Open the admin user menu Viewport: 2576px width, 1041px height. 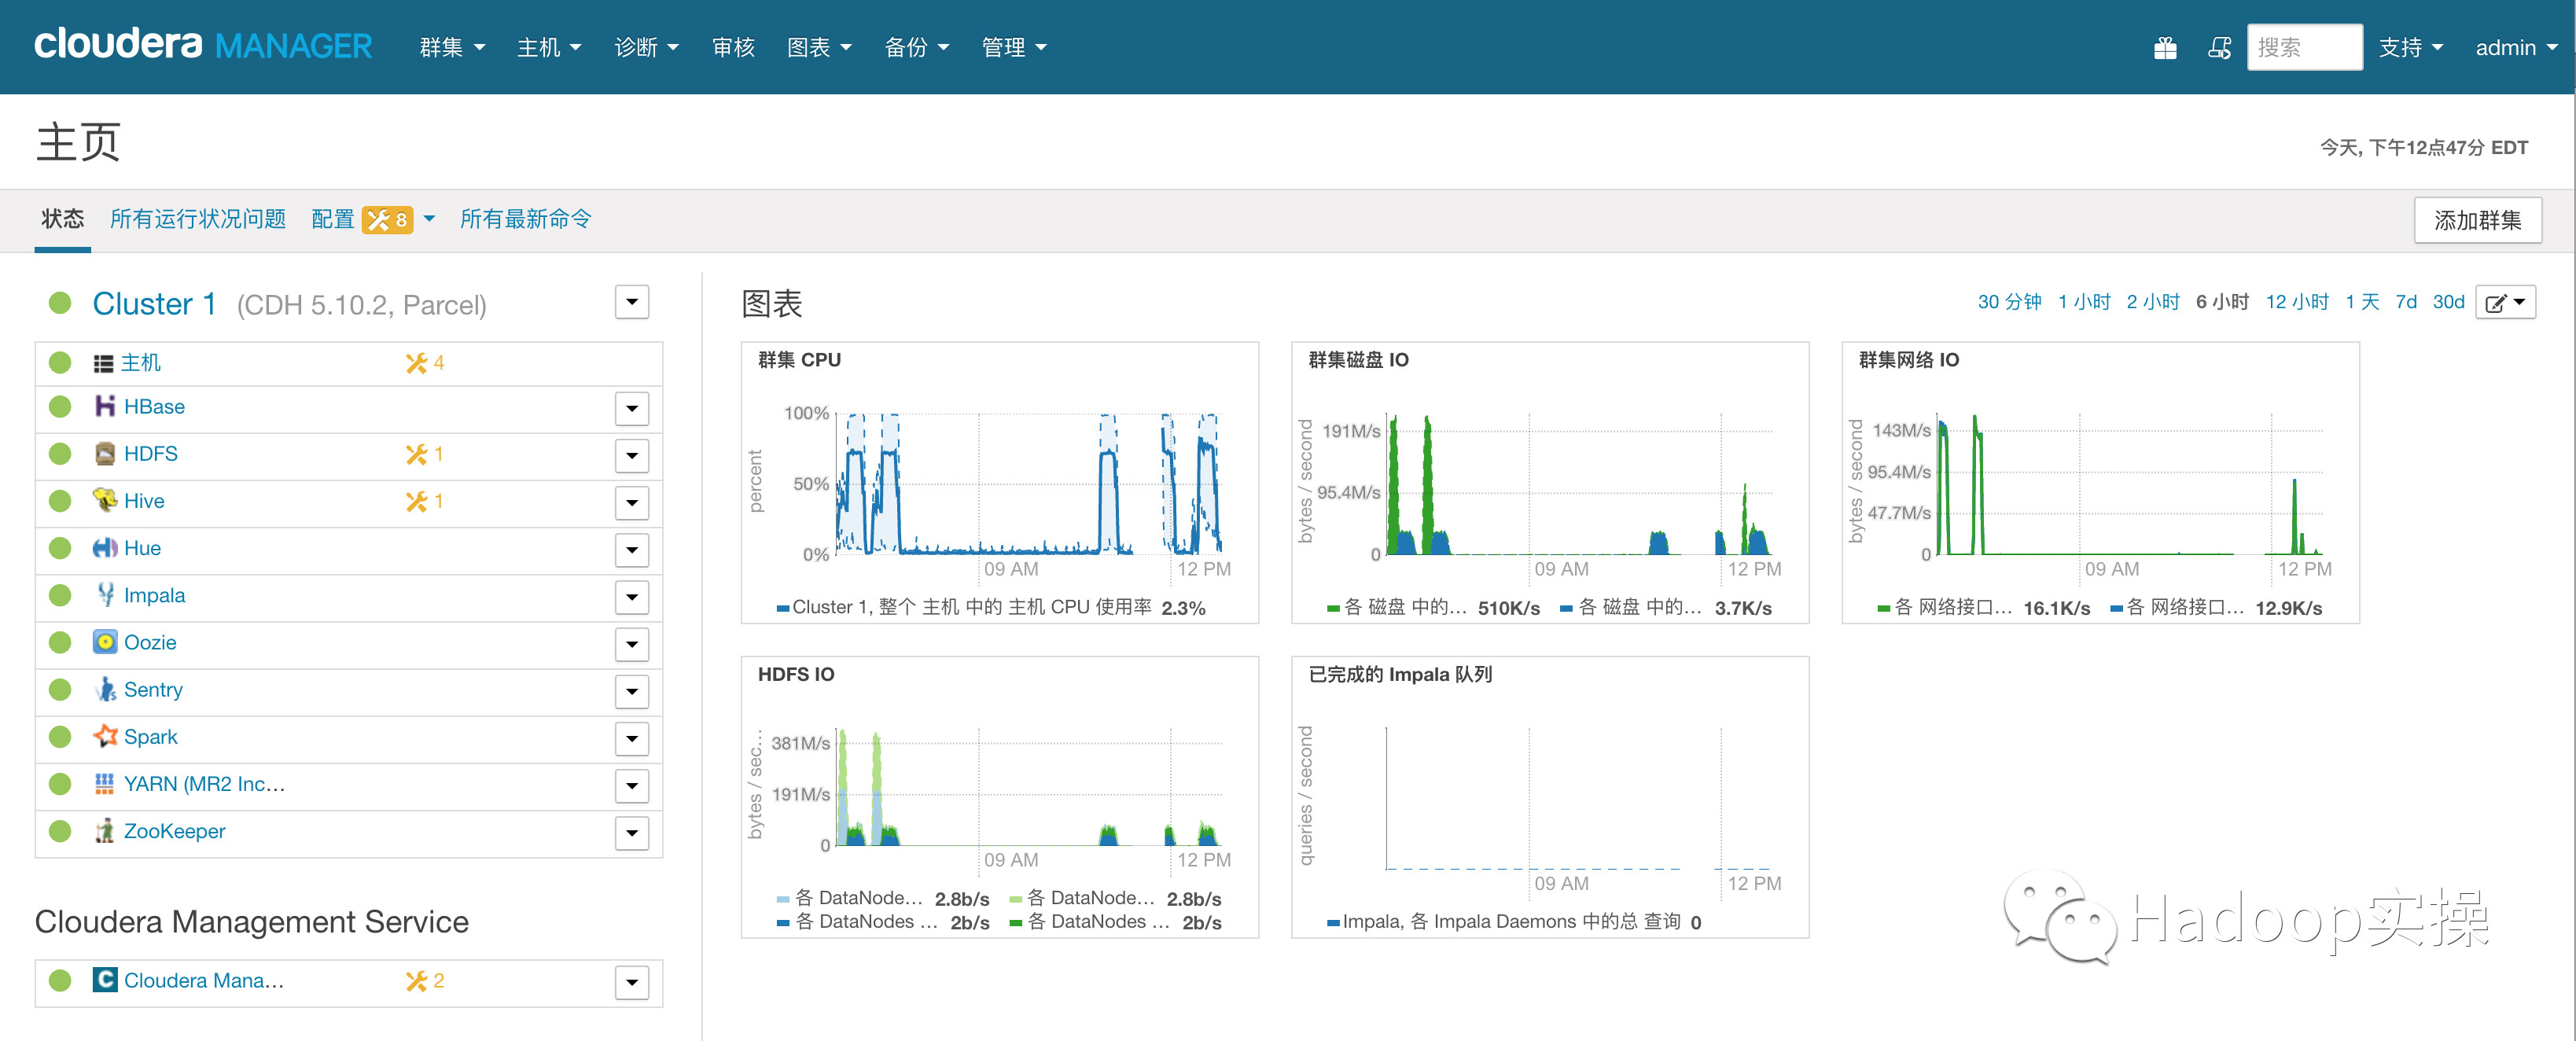click(2516, 47)
